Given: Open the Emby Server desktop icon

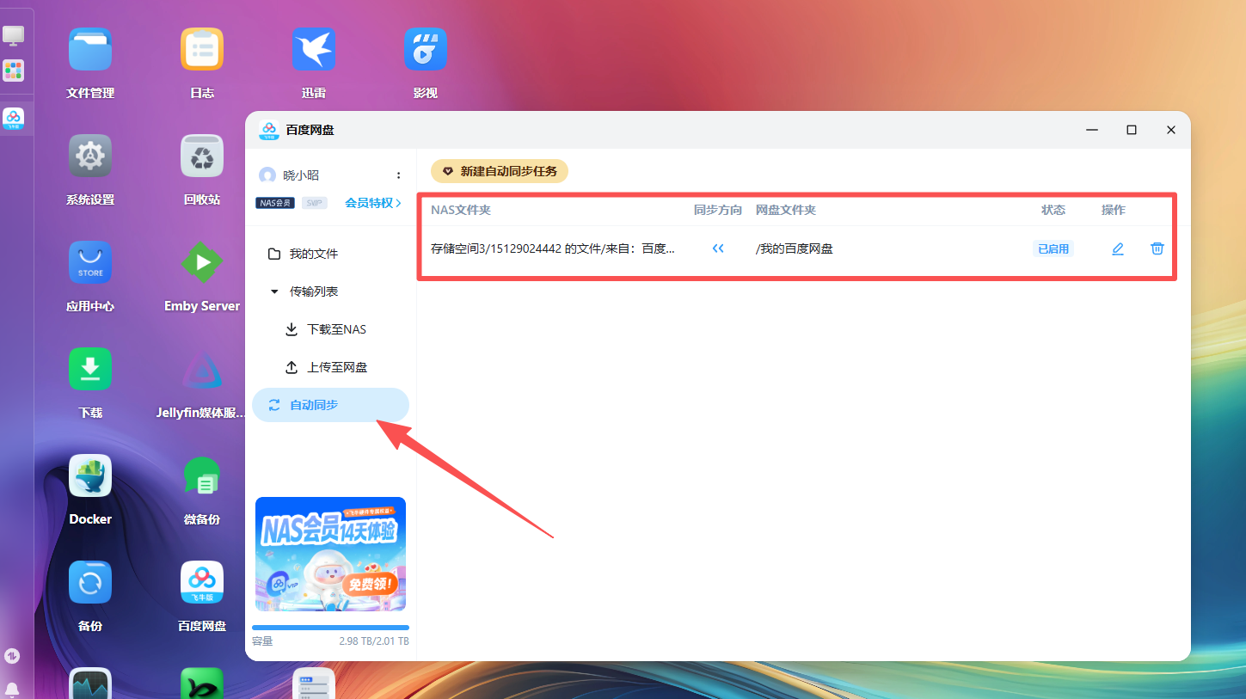Looking at the screenshot, I should point(202,262).
